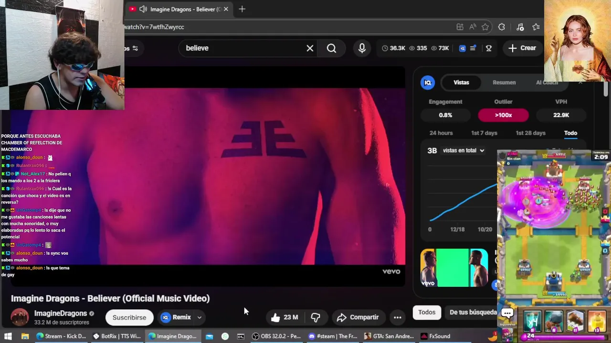611x343 pixels.
Task: Open the green WhatsApp taskbar icon
Action: 225,336
